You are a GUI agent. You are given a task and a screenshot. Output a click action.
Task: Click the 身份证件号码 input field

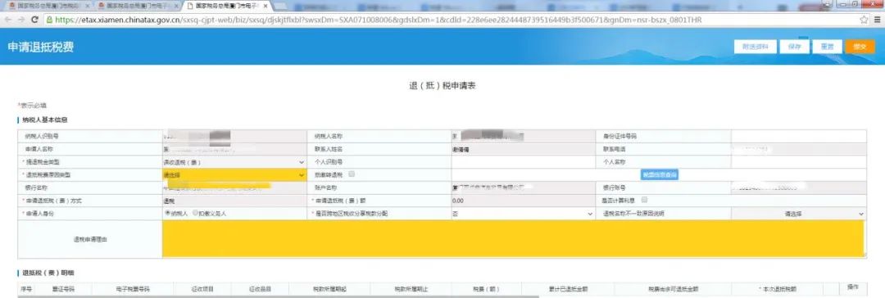[798, 136]
